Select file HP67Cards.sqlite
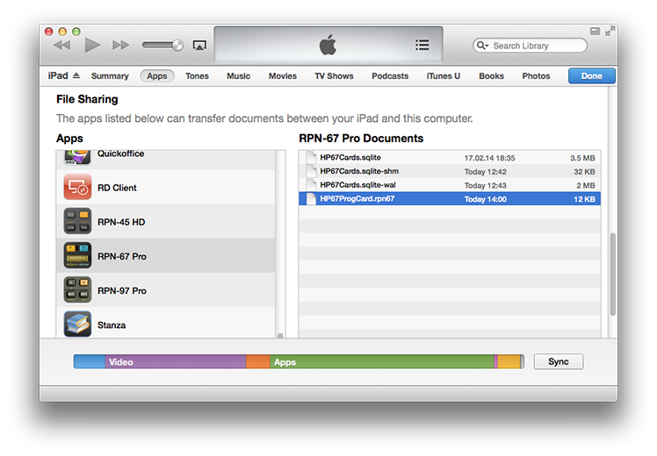Image resolution: width=657 pixels, height=456 pixels. coord(450,158)
